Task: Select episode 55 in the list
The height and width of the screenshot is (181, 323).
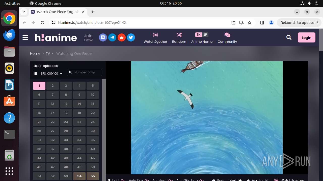Action: [x=93, y=176]
